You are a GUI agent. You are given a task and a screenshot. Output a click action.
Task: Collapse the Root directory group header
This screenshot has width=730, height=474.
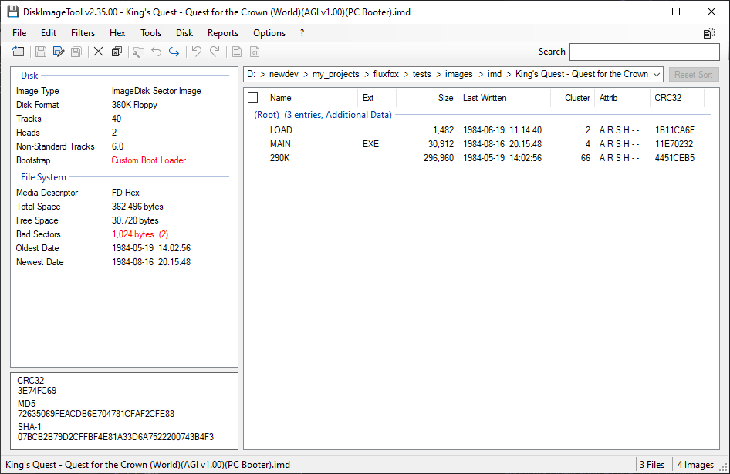[x=266, y=115]
